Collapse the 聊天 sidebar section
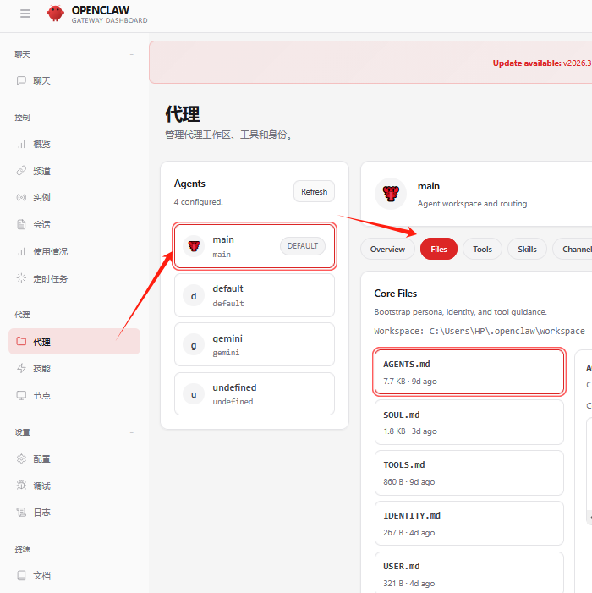The image size is (592, 593). click(131, 54)
